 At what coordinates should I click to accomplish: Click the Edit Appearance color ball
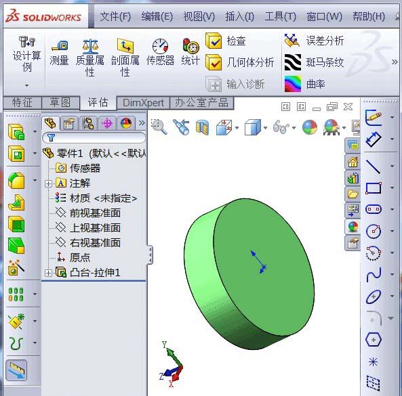(310, 127)
